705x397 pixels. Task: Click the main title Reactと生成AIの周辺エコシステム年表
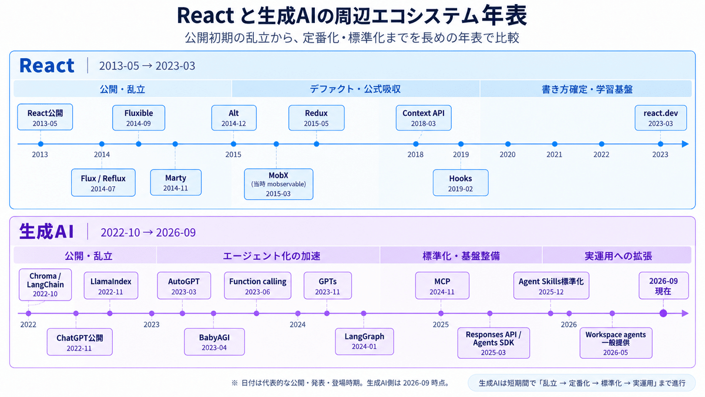point(352,15)
